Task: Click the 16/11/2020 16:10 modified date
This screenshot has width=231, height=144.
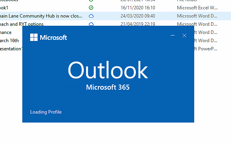Action: [138, 8]
